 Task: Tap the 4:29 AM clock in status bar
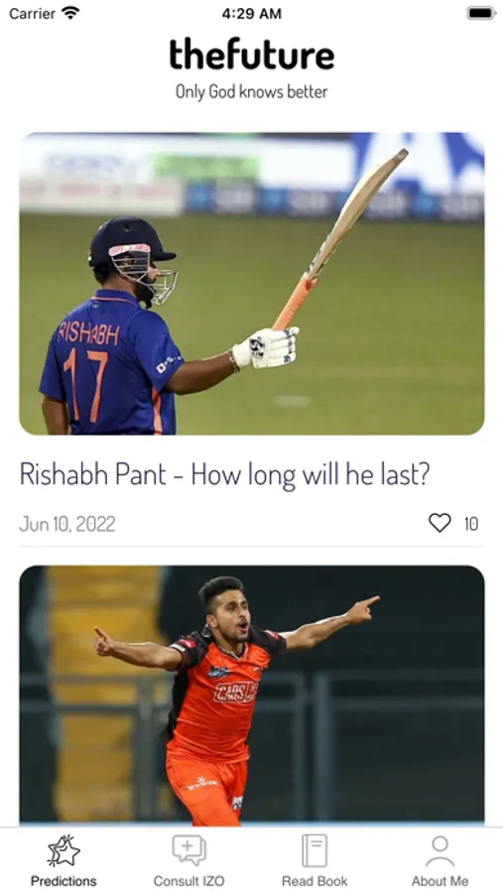pos(251,14)
